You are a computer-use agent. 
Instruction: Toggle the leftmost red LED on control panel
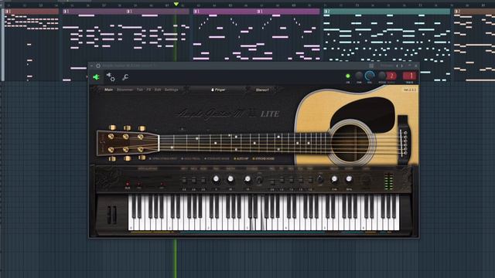(128, 184)
